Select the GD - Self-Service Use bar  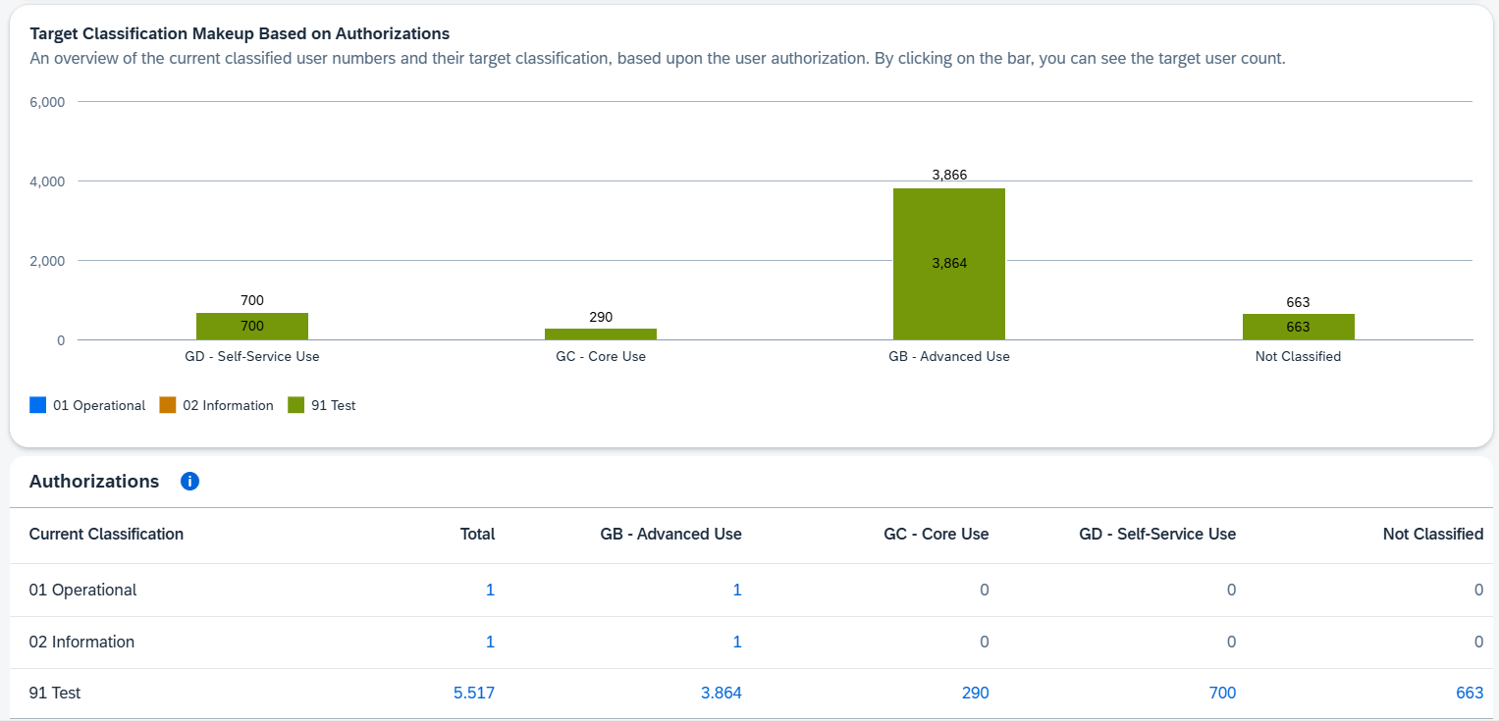pyautogui.click(x=252, y=327)
